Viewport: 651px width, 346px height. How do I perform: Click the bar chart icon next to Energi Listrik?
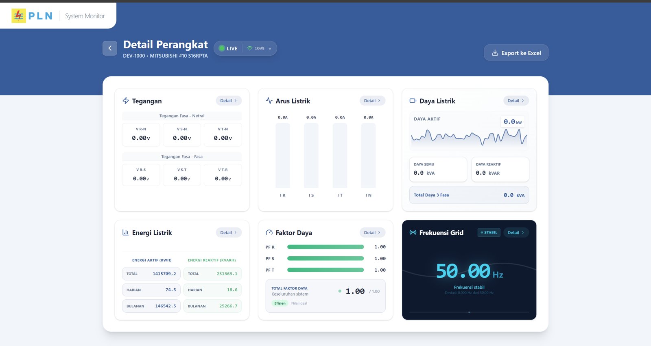[126, 232]
